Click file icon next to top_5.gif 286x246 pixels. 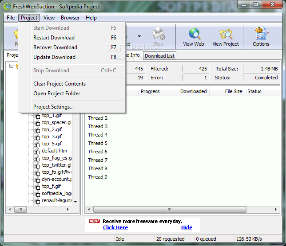(x=37, y=144)
